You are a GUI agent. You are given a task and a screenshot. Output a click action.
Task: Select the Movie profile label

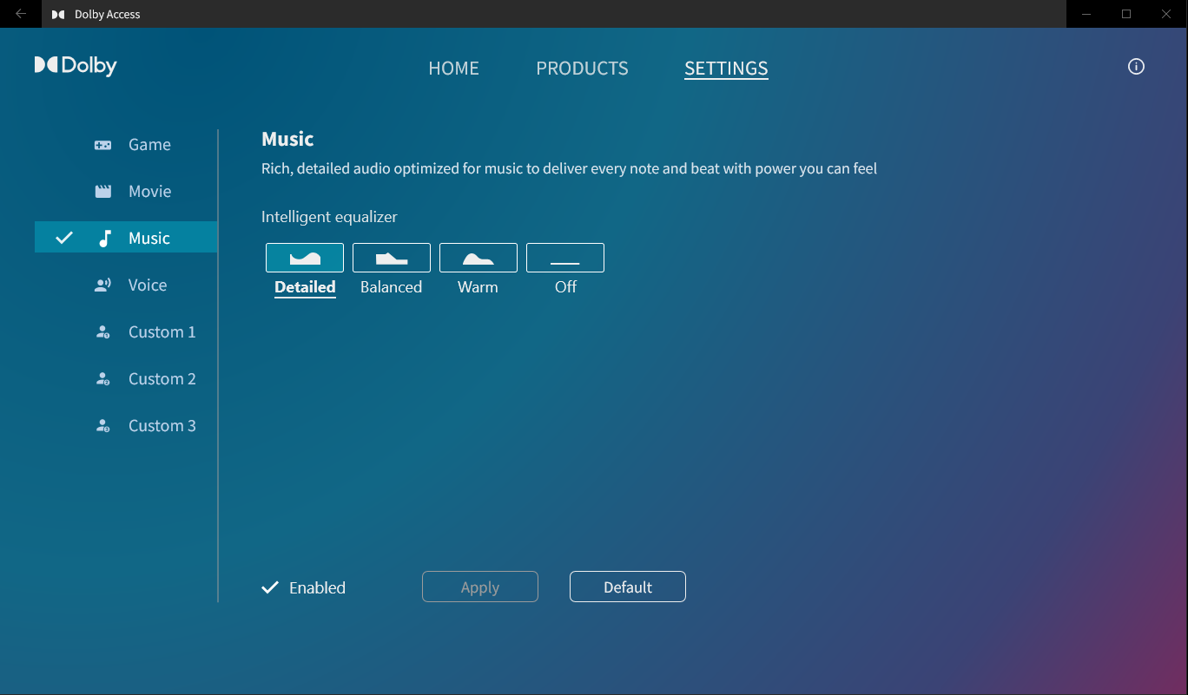150,192
